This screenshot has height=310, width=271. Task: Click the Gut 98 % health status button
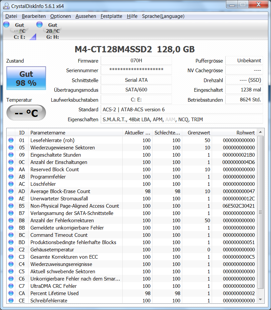pos(26,78)
